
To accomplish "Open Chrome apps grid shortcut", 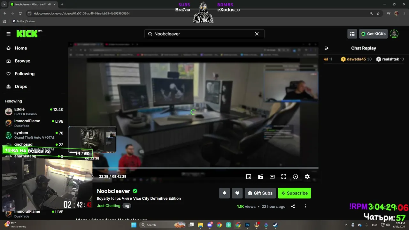I will [x=4, y=21].
